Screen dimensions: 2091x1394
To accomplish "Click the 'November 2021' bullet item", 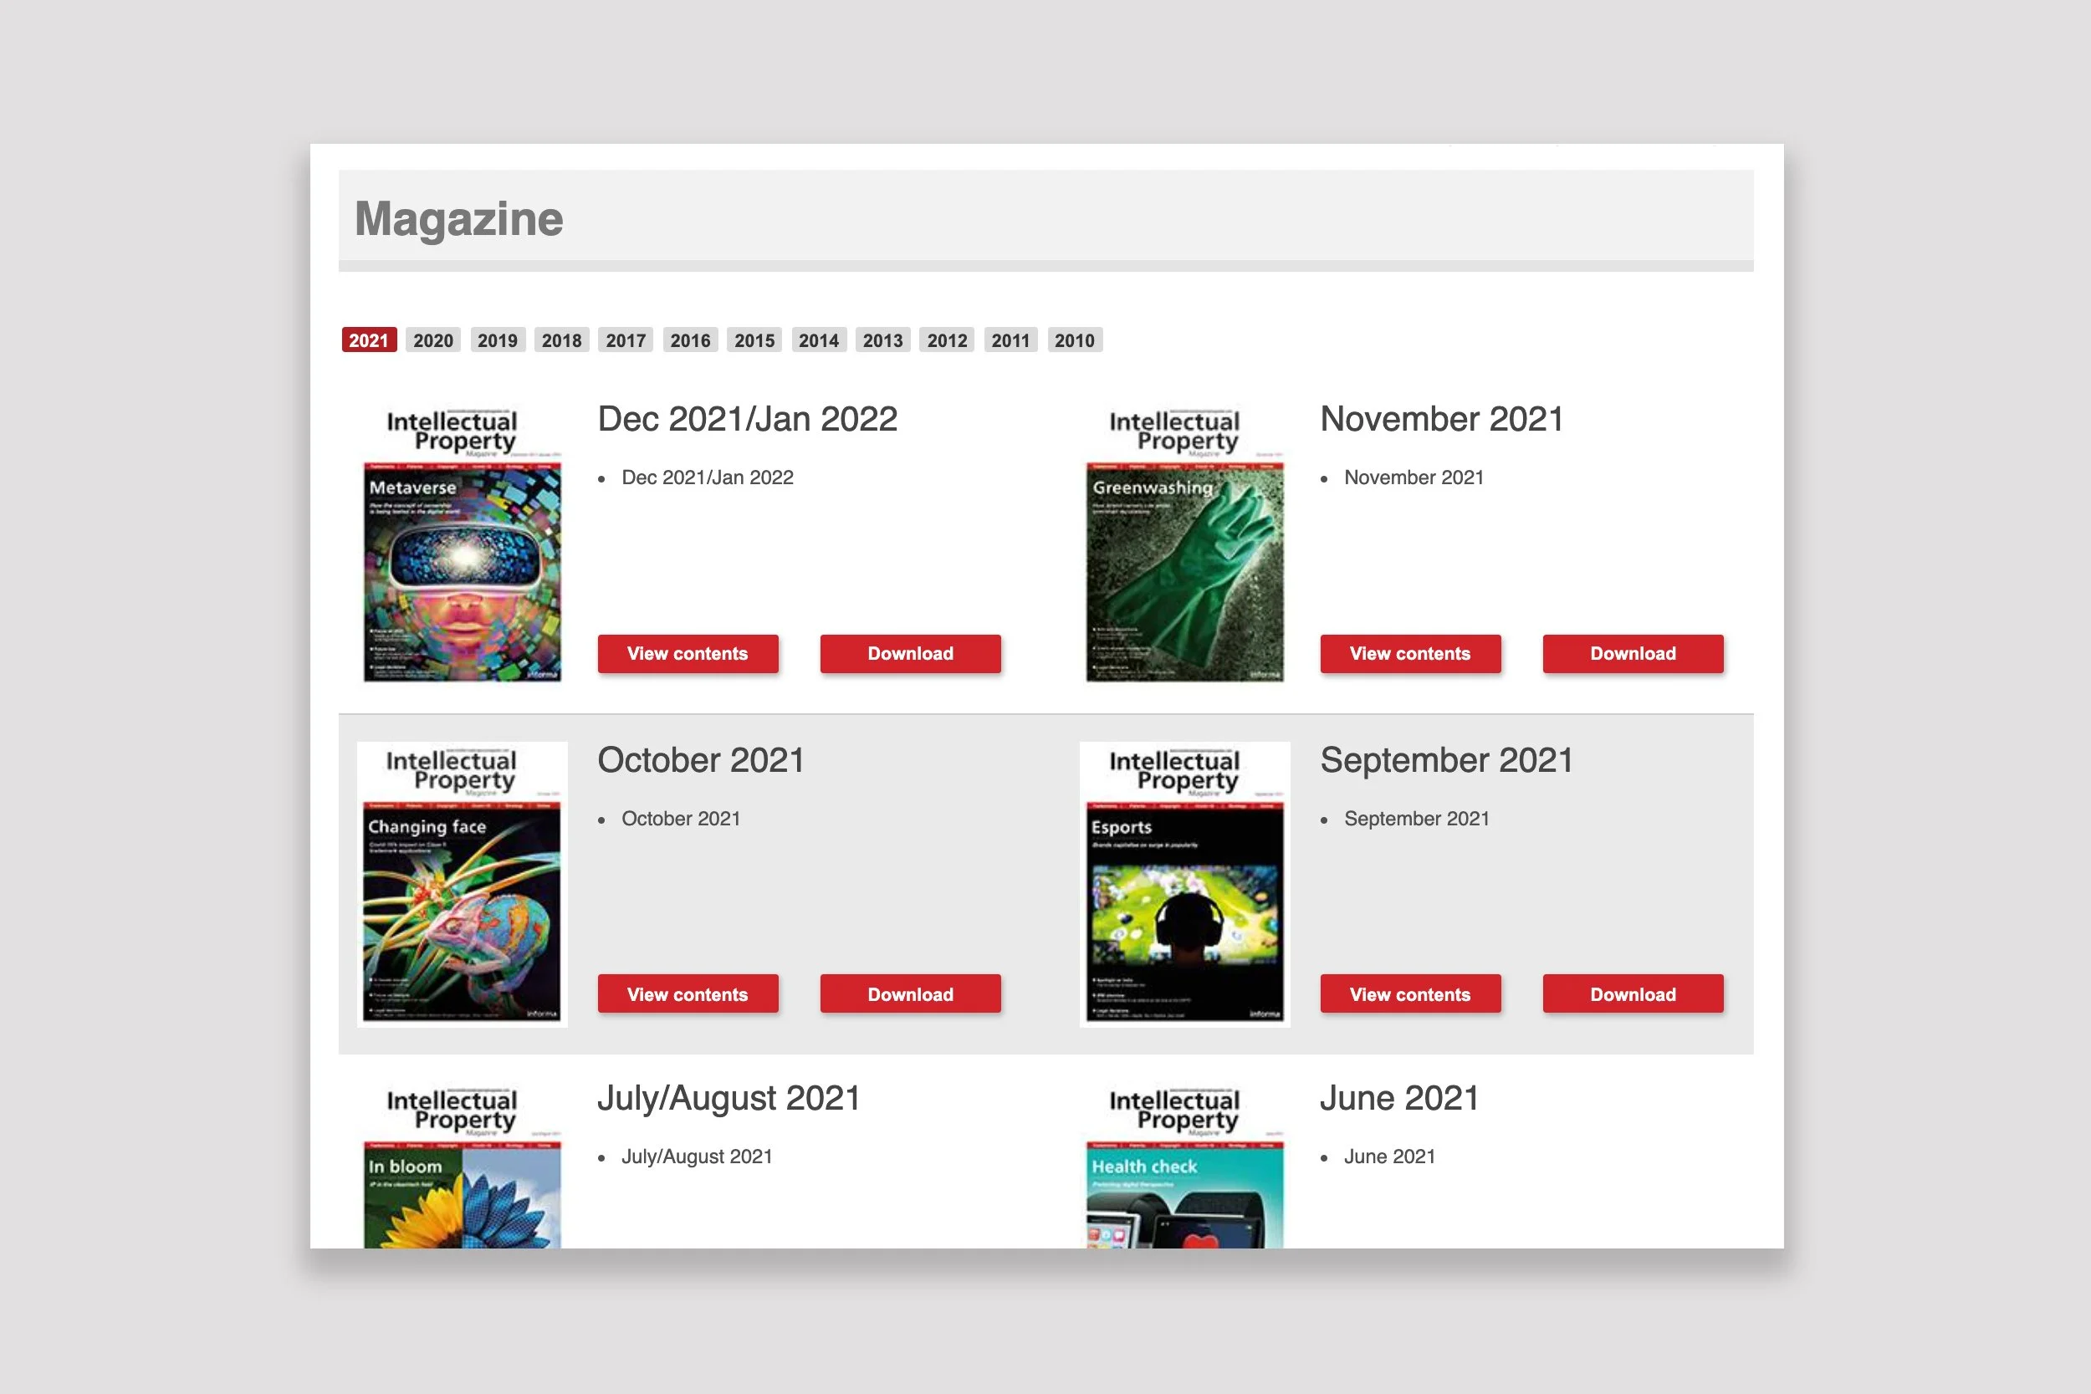I will 1414,477.
